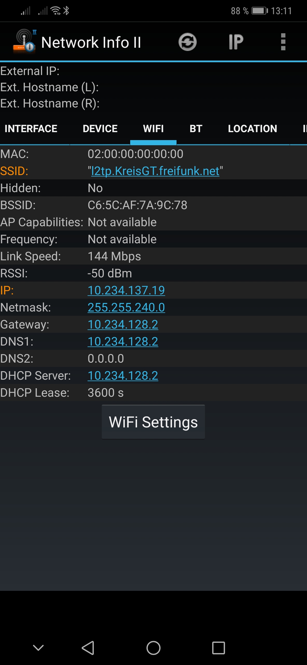Image resolution: width=307 pixels, height=665 pixels.
Task: Open the three-dot overflow menu
Action: (283, 42)
